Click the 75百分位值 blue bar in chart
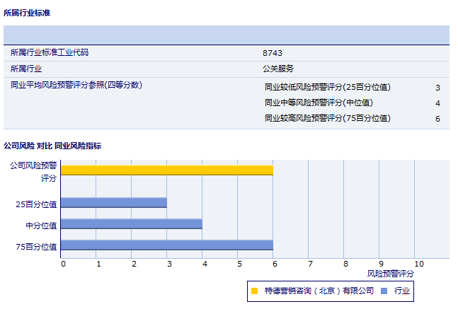This screenshot has width=458, height=309. (x=166, y=245)
